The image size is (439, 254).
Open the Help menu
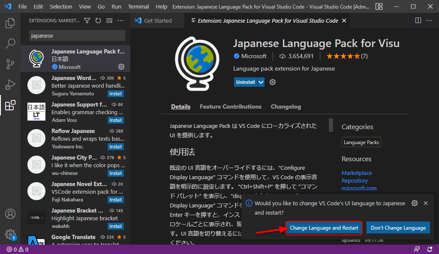coord(161,6)
